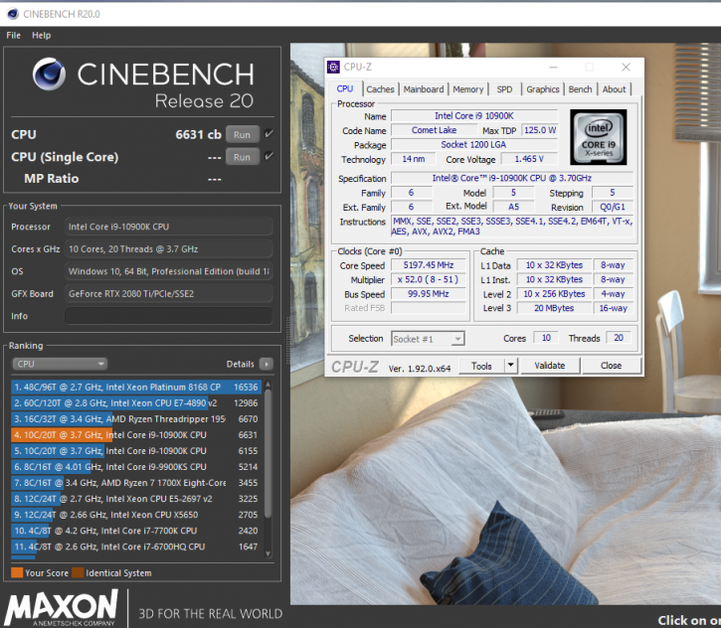Image resolution: width=721 pixels, height=628 pixels.
Task: Click the ranking scrollbar down arrow
Action: click(x=269, y=554)
